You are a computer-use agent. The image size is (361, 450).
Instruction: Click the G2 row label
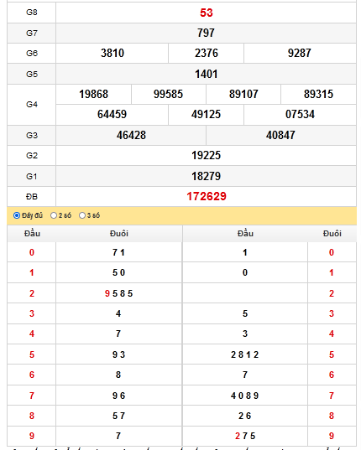click(x=32, y=155)
